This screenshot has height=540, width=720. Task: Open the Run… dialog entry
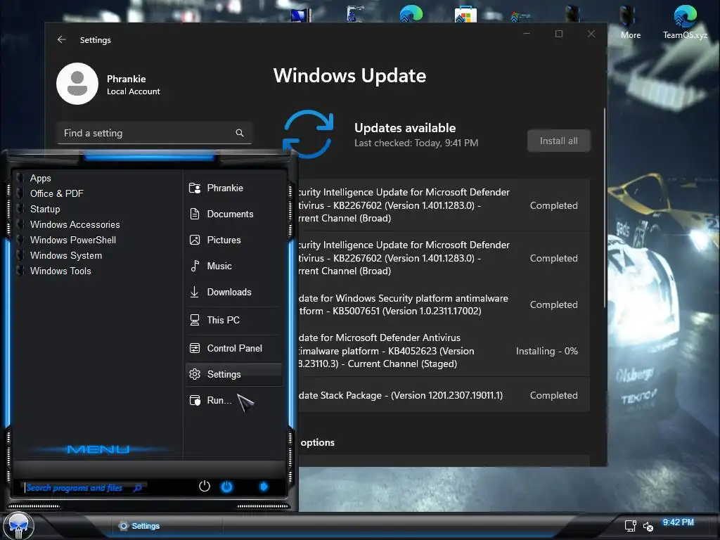[x=233, y=400]
